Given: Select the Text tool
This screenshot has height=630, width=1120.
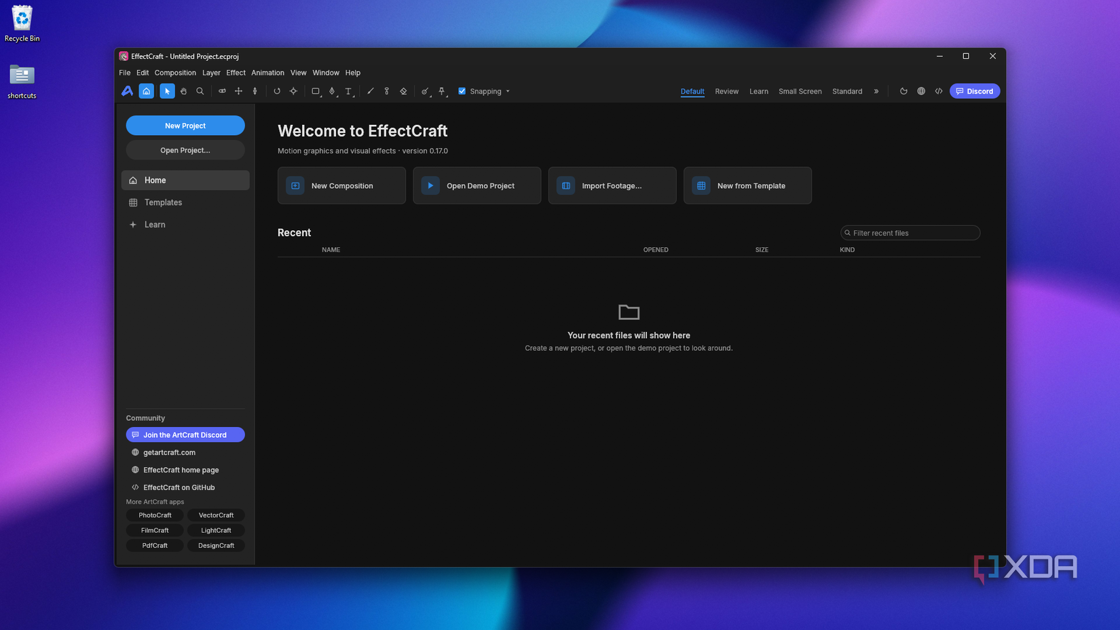Looking at the screenshot, I should click(x=348, y=91).
